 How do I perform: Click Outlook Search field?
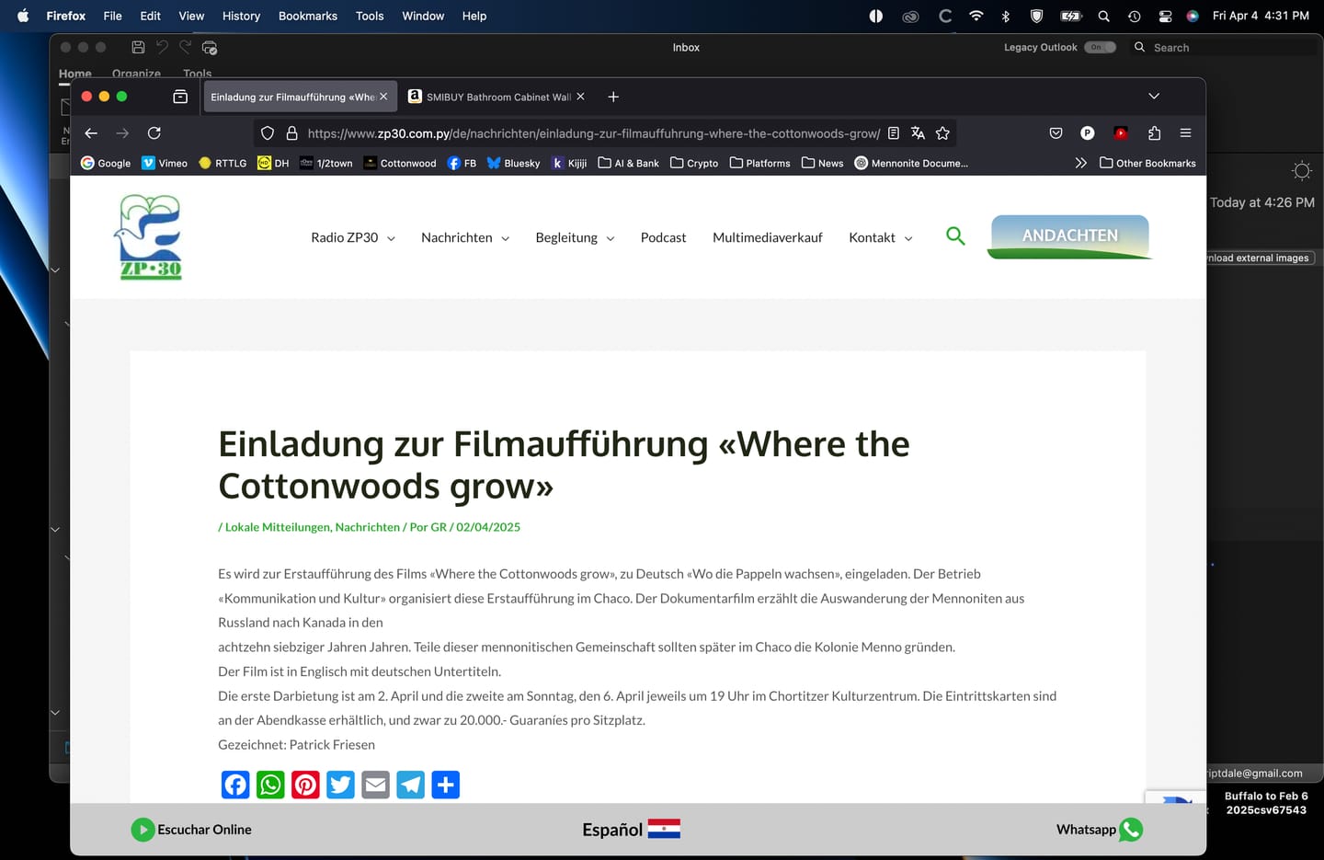1223,47
